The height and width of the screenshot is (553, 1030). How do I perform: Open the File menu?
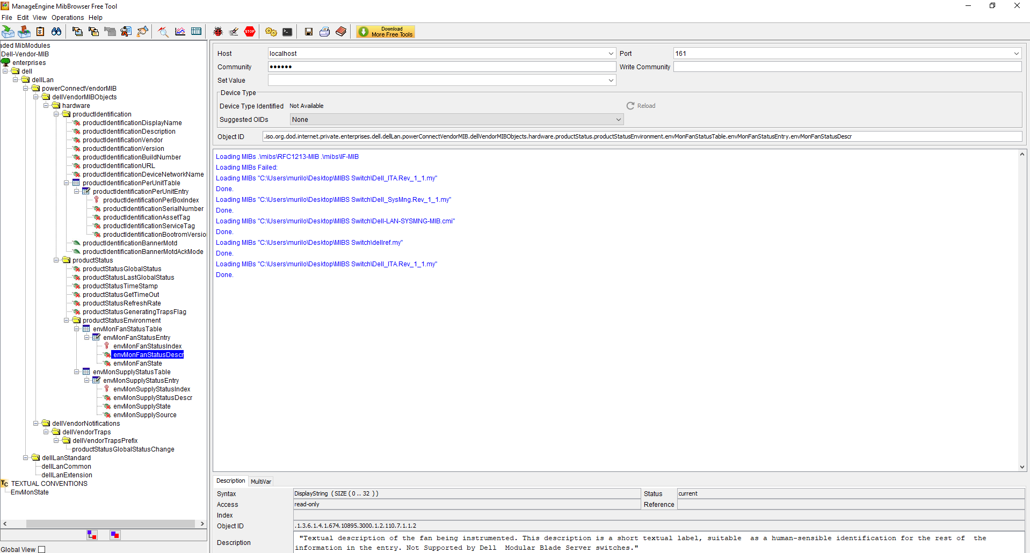click(7, 18)
